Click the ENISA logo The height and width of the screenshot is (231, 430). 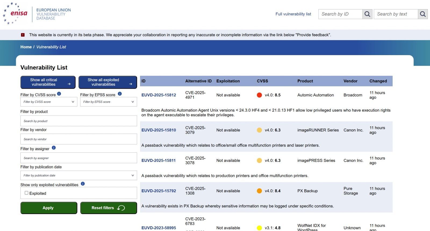[x=15, y=13]
